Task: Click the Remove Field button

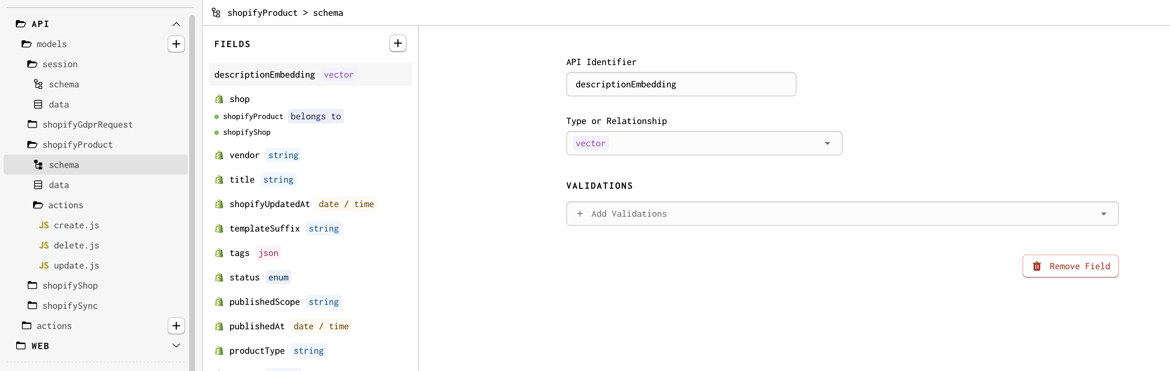Action: (x=1070, y=266)
